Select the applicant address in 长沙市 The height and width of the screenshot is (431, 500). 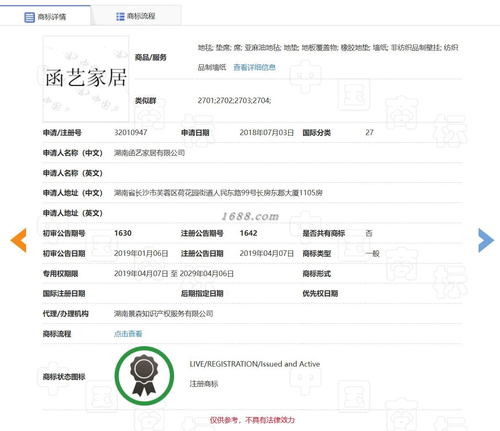pos(218,193)
